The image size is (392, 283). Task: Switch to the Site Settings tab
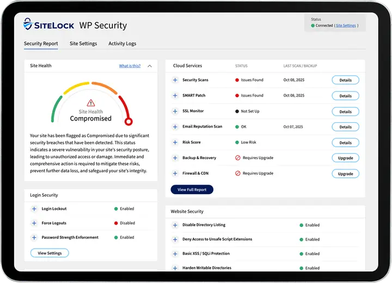[83, 44]
